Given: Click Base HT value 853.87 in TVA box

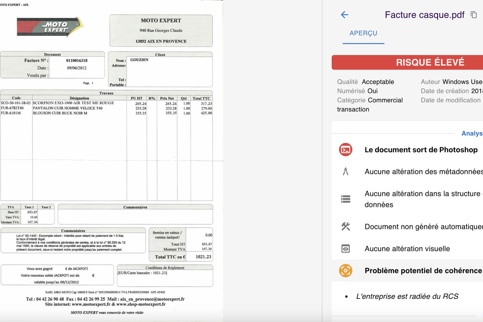Looking at the screenshot, I should click(32, 212).
